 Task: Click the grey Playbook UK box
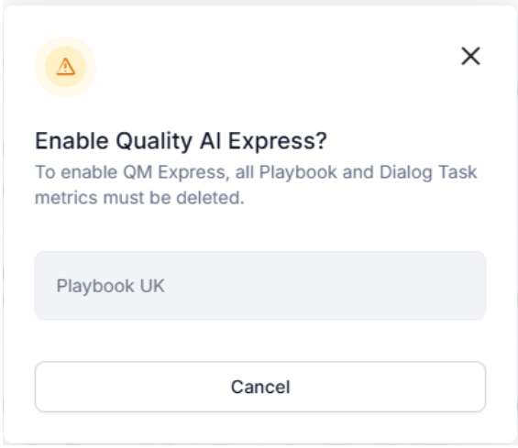[x=260, y=286]
